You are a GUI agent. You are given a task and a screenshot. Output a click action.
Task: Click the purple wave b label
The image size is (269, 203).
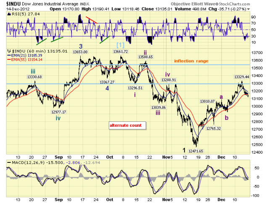tap(227, 118)
